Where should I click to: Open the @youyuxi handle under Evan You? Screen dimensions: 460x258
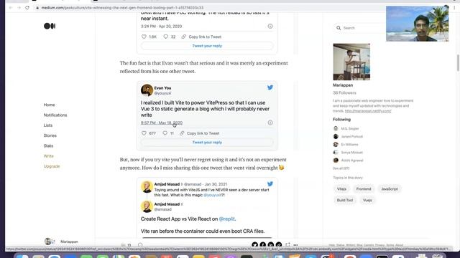coord(162,93)
